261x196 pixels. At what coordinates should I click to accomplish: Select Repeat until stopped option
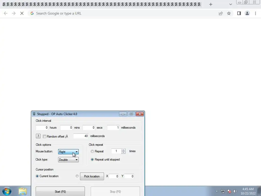[92, 160]
